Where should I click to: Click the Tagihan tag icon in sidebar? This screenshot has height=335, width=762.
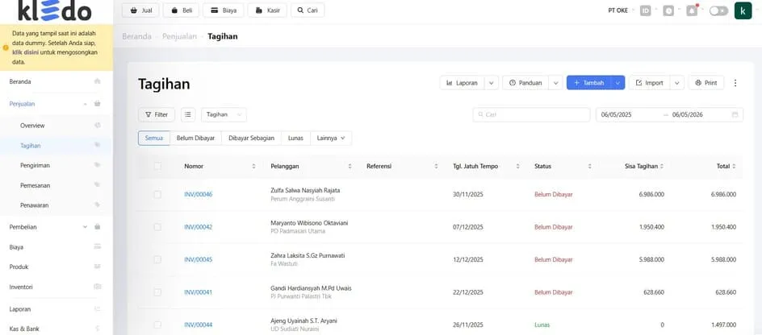(97, 145)
